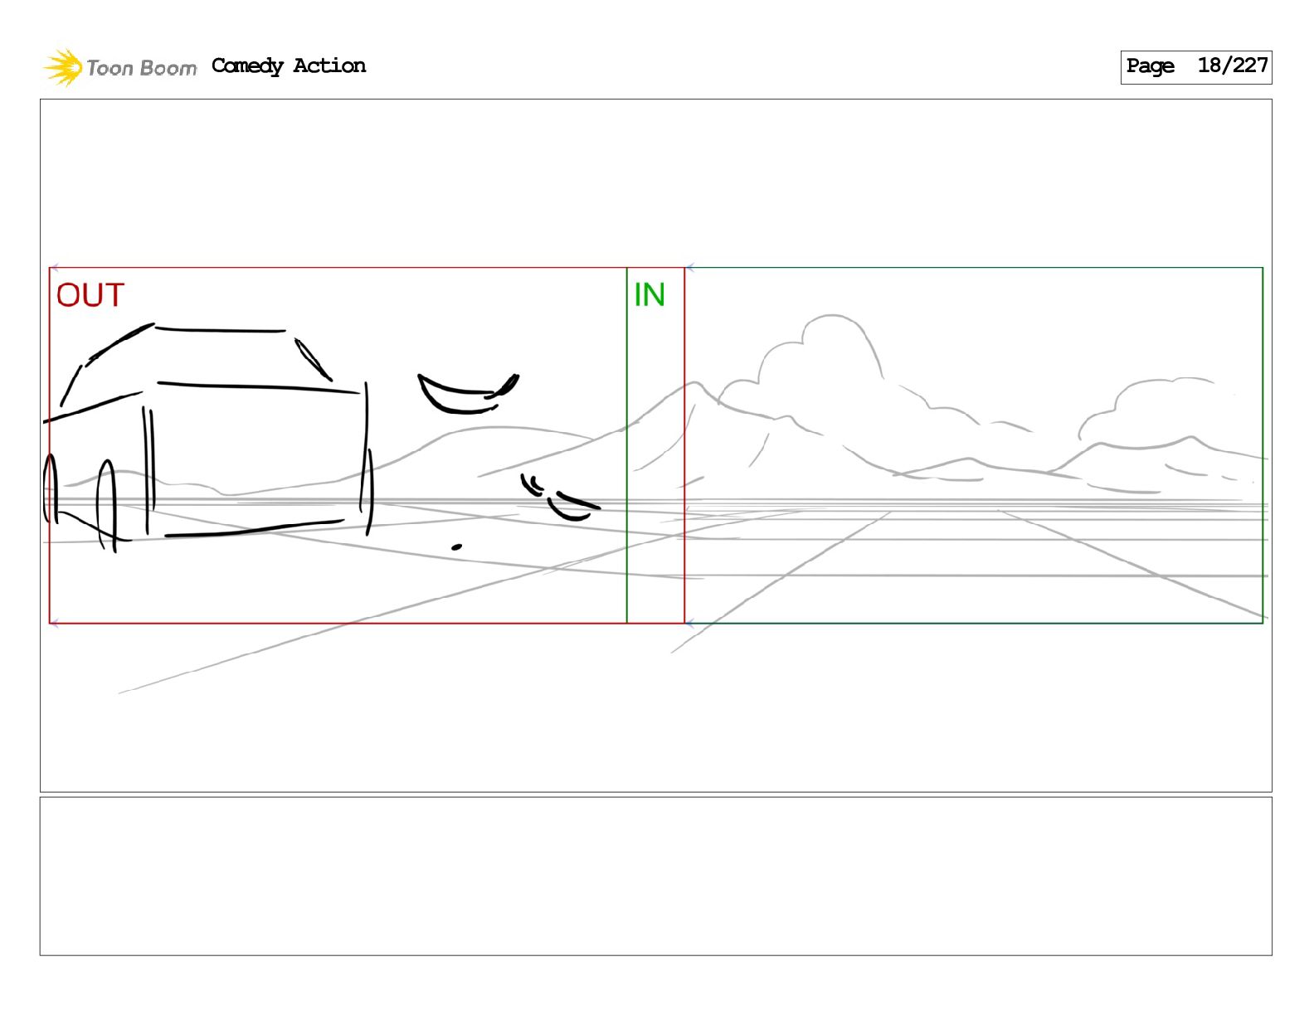Viewport: 1314px width, 1015px height.
Task: Click the Page 18/227 indicator
Action: coord(1195,66)
